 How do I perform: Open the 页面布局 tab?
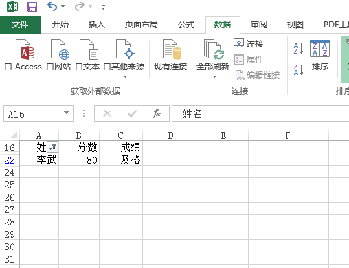(x=142, y=25)
